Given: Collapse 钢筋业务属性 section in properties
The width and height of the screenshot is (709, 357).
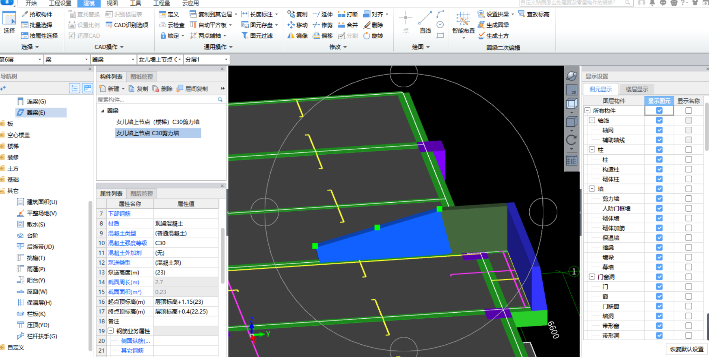Looking at the screenshot, I should pos(111,331).
